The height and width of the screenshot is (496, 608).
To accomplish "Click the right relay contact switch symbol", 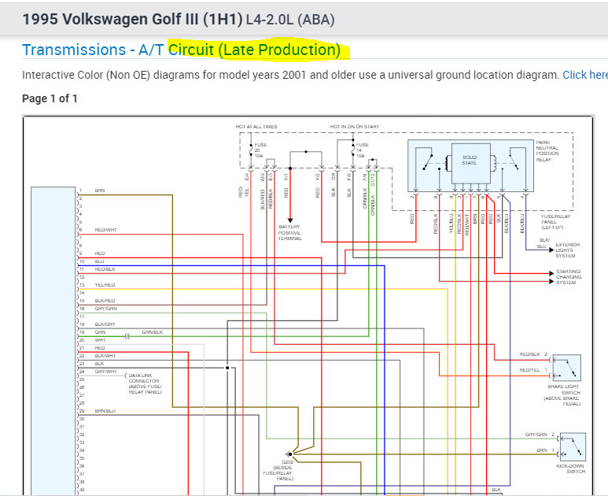I will pyautogui.click(x=514, y=161).
